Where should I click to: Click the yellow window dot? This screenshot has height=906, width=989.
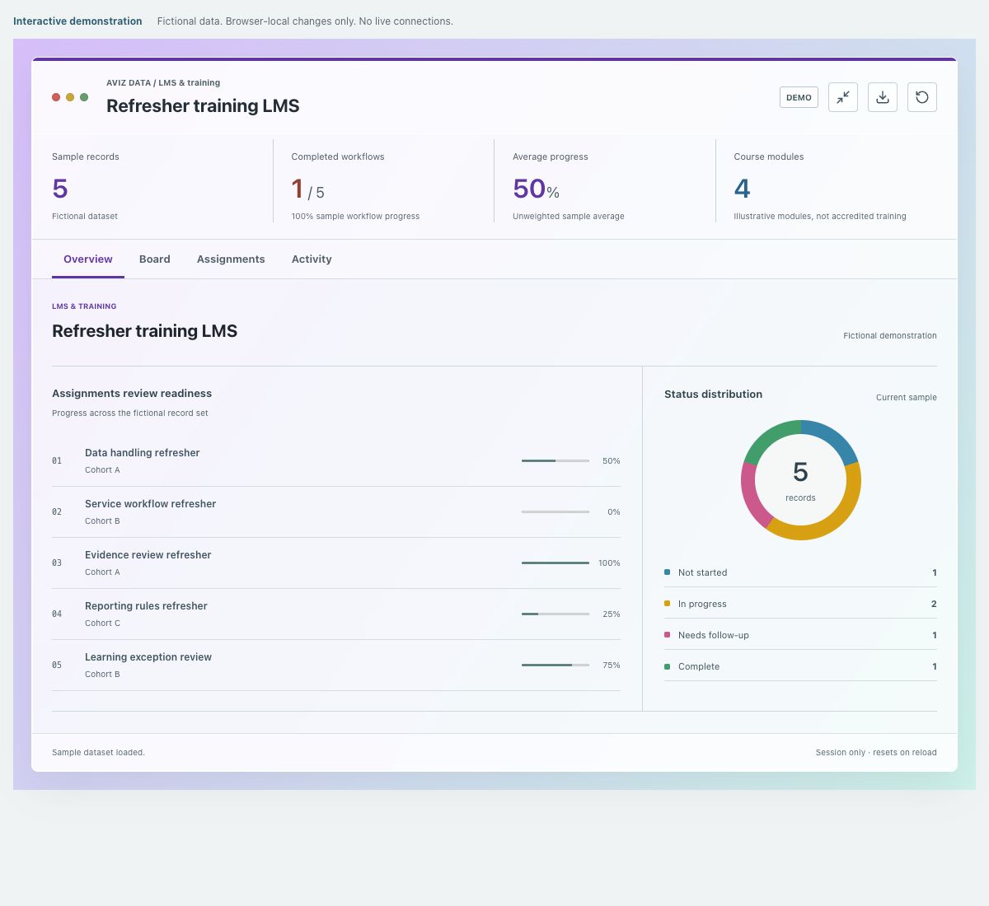[x=70, y=97]
